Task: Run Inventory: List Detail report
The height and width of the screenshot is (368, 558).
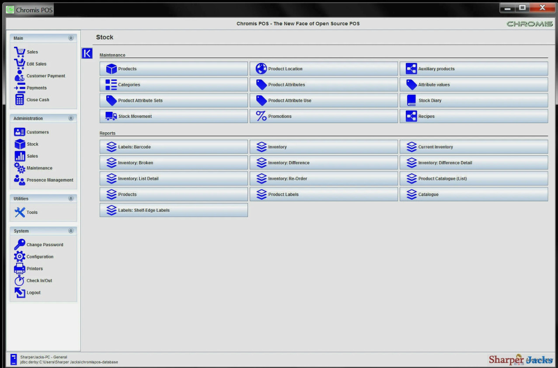Action: [174, 179]
